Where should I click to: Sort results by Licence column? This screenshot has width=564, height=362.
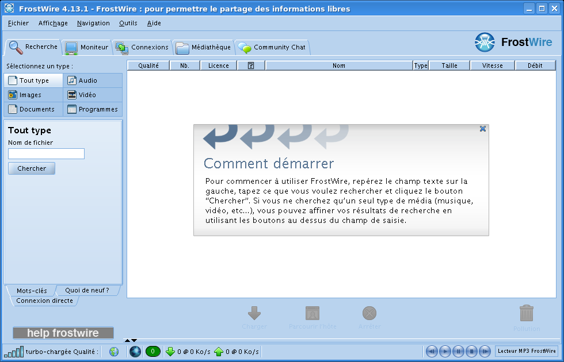[x=219, y=66]
